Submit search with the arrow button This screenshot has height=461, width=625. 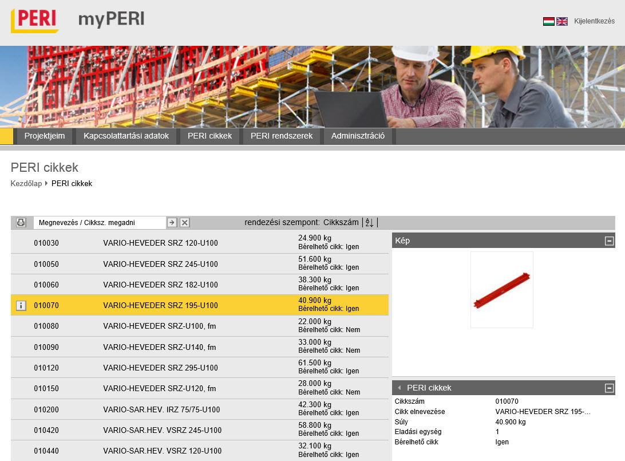(172, 223)
